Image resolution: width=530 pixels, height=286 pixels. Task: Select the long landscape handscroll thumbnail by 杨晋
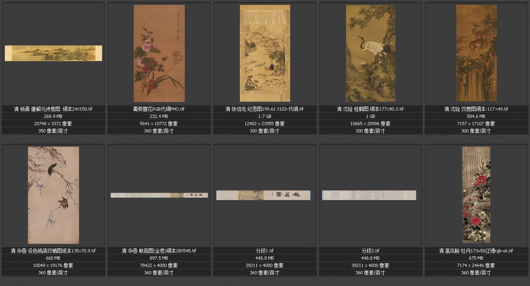click(53, 53)
